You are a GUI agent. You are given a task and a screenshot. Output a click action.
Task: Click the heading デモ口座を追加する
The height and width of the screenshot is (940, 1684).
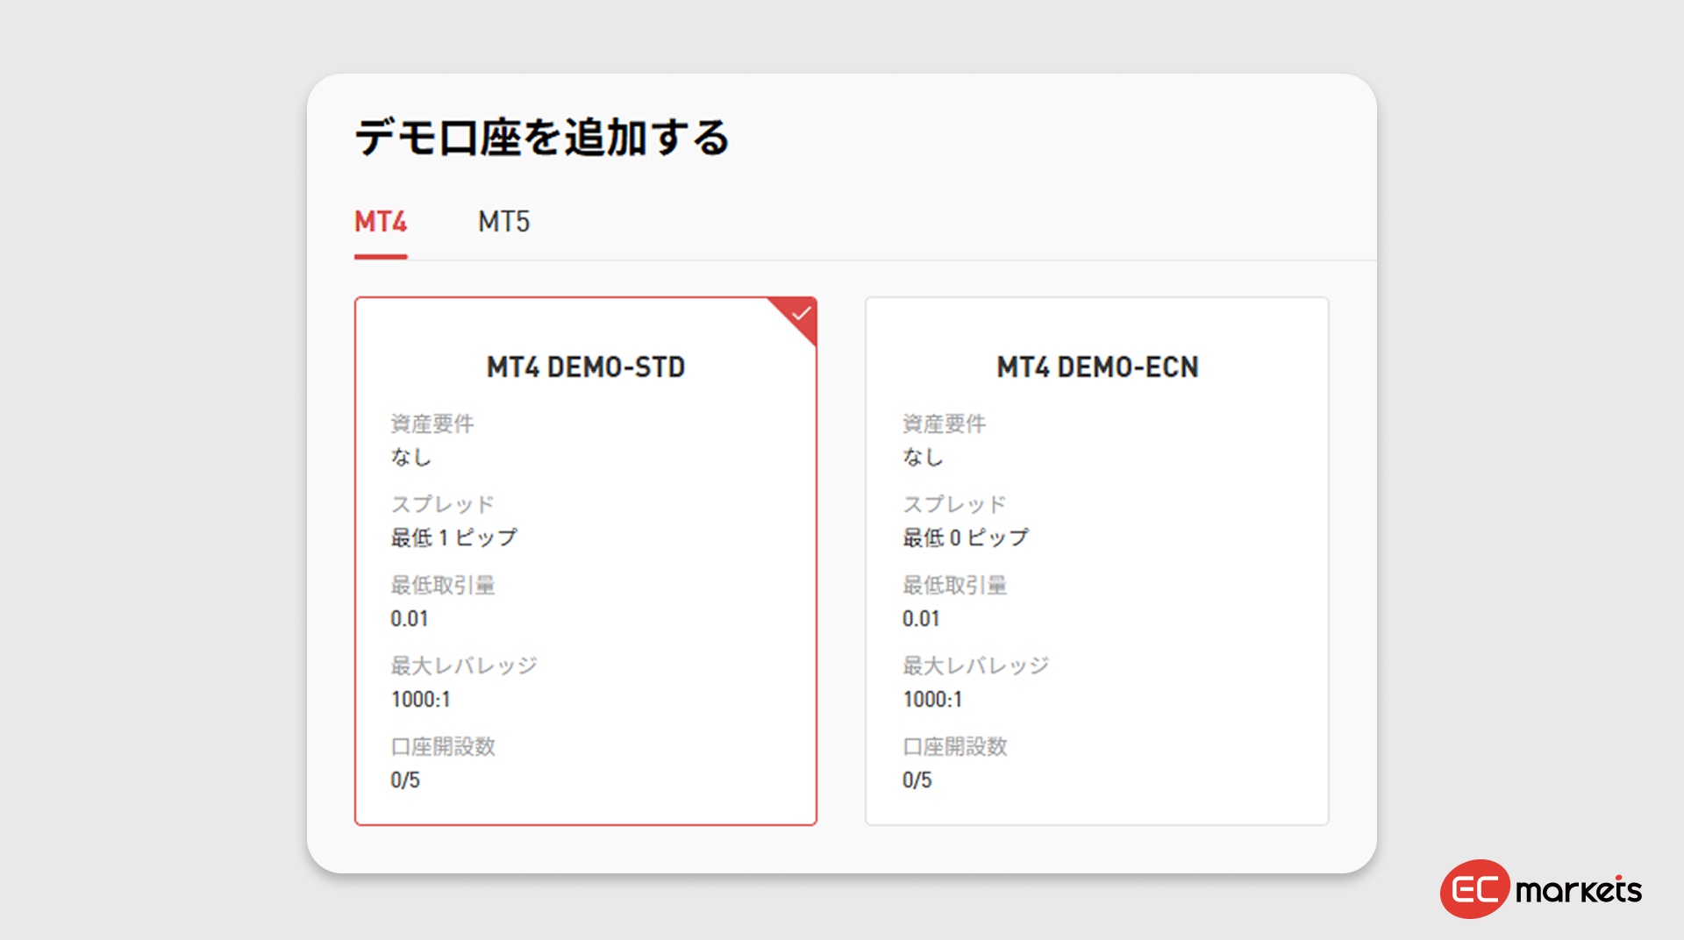542,138
